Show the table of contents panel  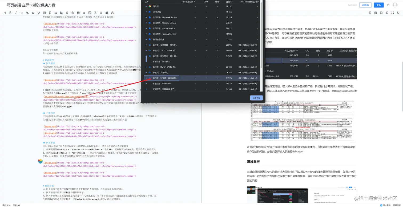point(370,13)
